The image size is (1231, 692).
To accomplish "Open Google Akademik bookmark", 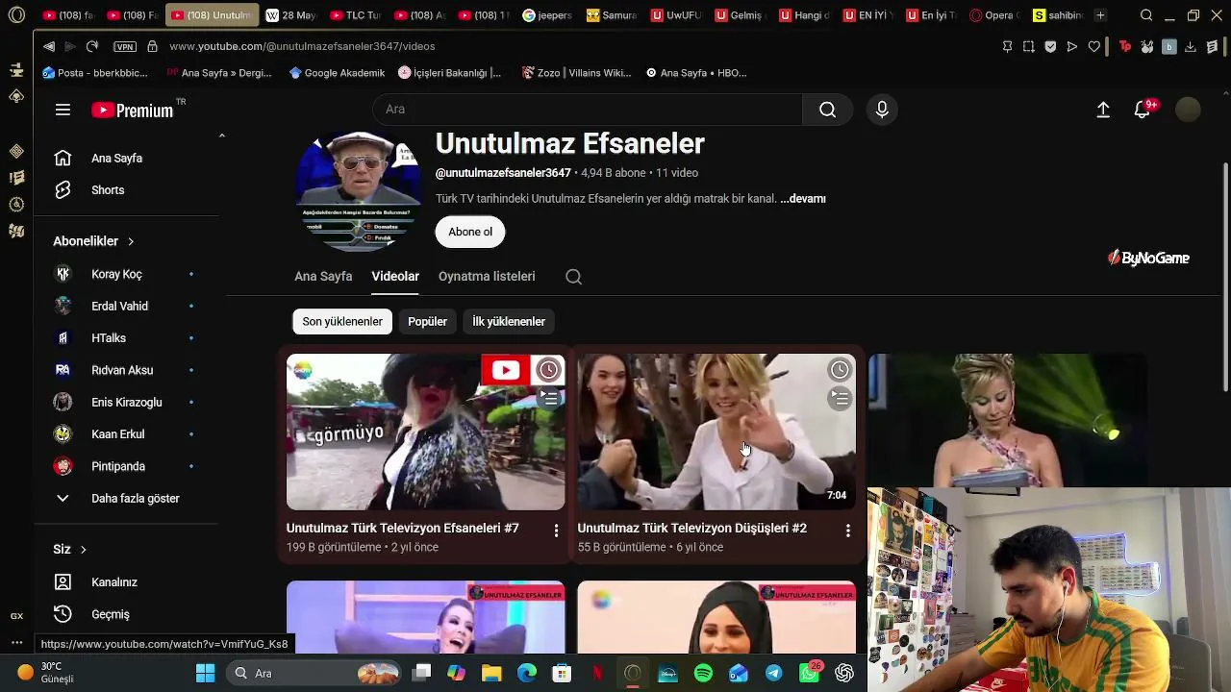I will click(337, 73).
